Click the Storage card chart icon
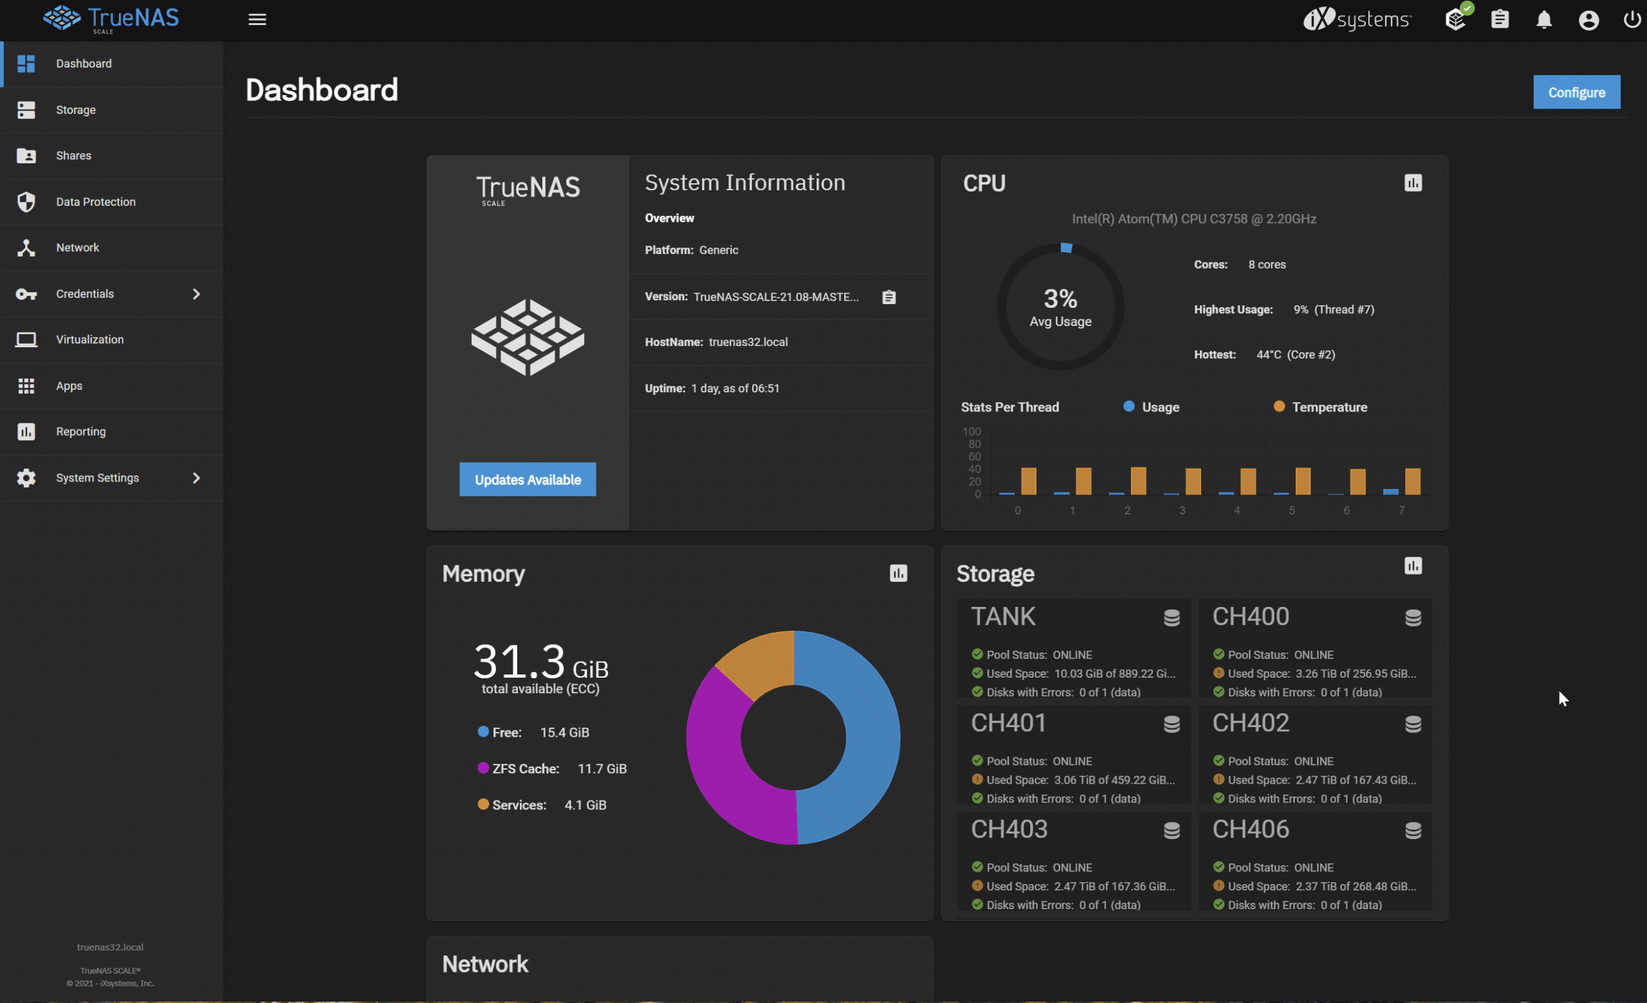 tap(1413, 565)
